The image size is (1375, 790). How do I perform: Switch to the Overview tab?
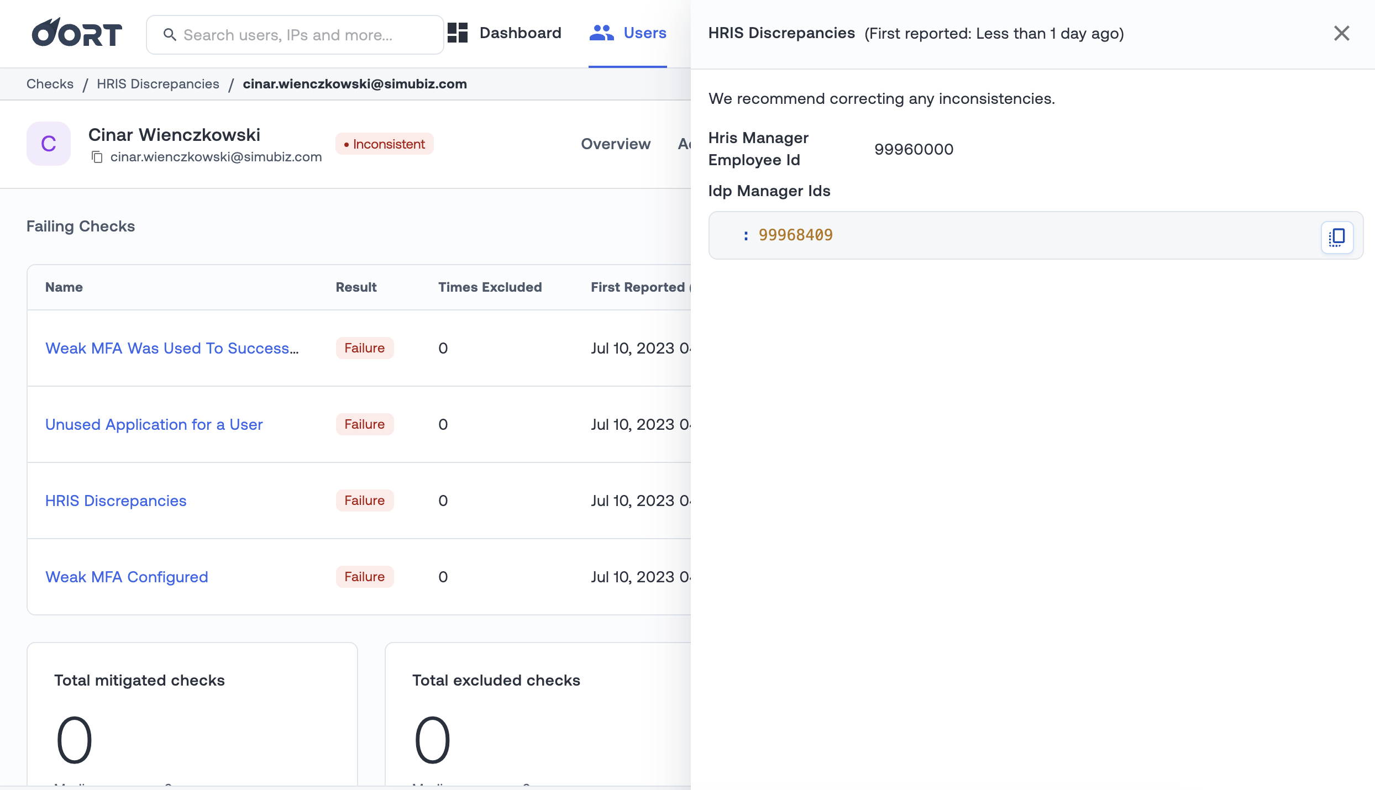(615, 144)
